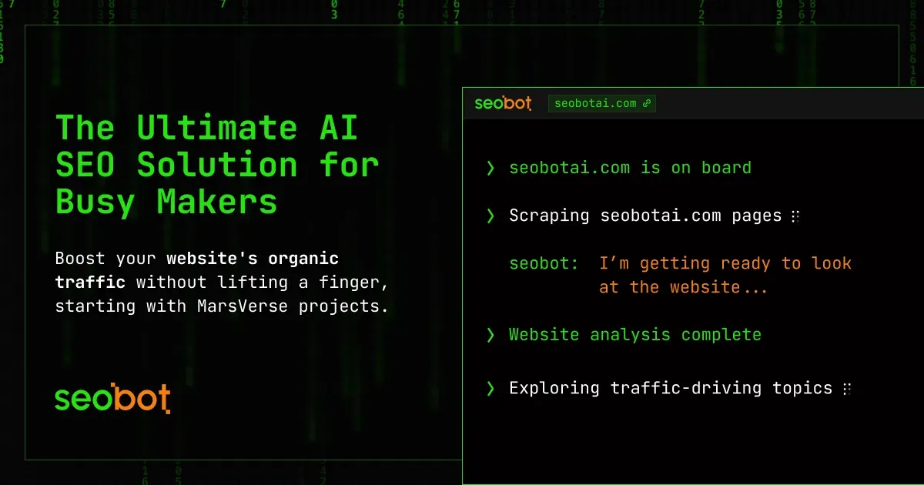Image resolution: width=924 pixels, height=485 pixels.
Task: Click the "Busy Makers" line of the headline
Action: 166,202
